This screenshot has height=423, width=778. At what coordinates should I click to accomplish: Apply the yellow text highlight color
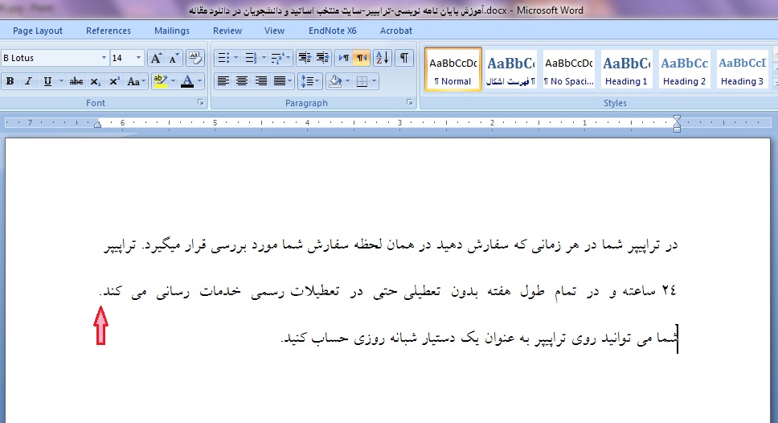click(160, 81)
